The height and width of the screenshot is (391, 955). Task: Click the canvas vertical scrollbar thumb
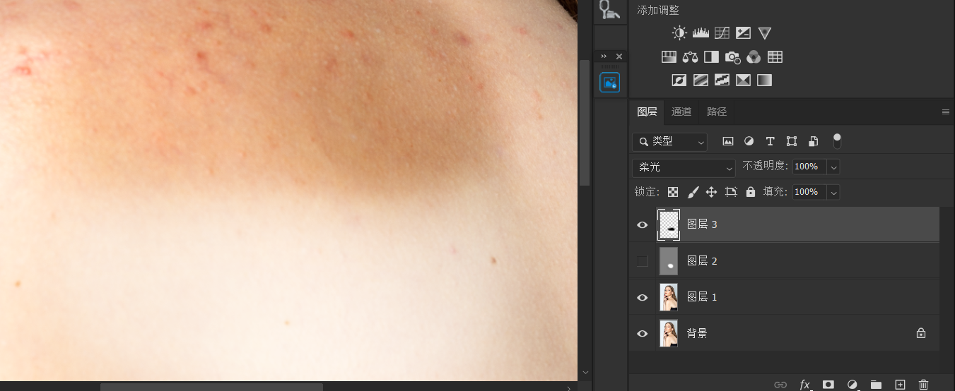(585, 123)
